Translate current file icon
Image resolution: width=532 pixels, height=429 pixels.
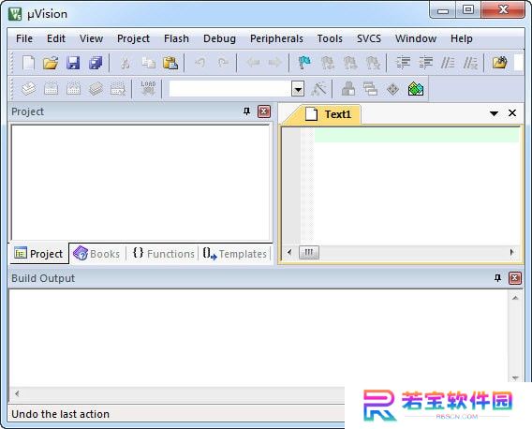(x=29, y=89)
